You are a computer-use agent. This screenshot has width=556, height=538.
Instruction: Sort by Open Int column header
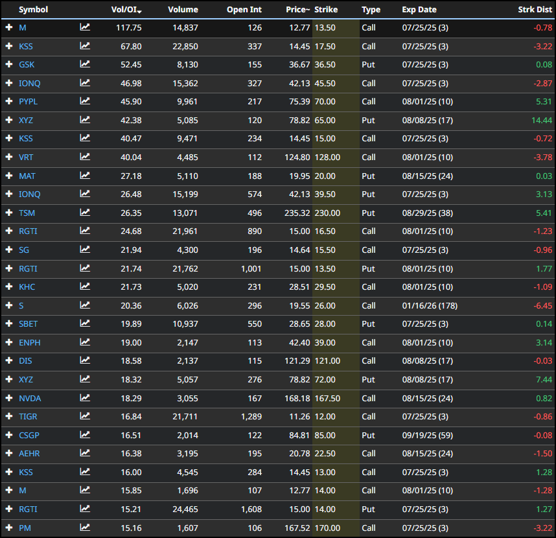pyautogui.click(x=244, y=10)
